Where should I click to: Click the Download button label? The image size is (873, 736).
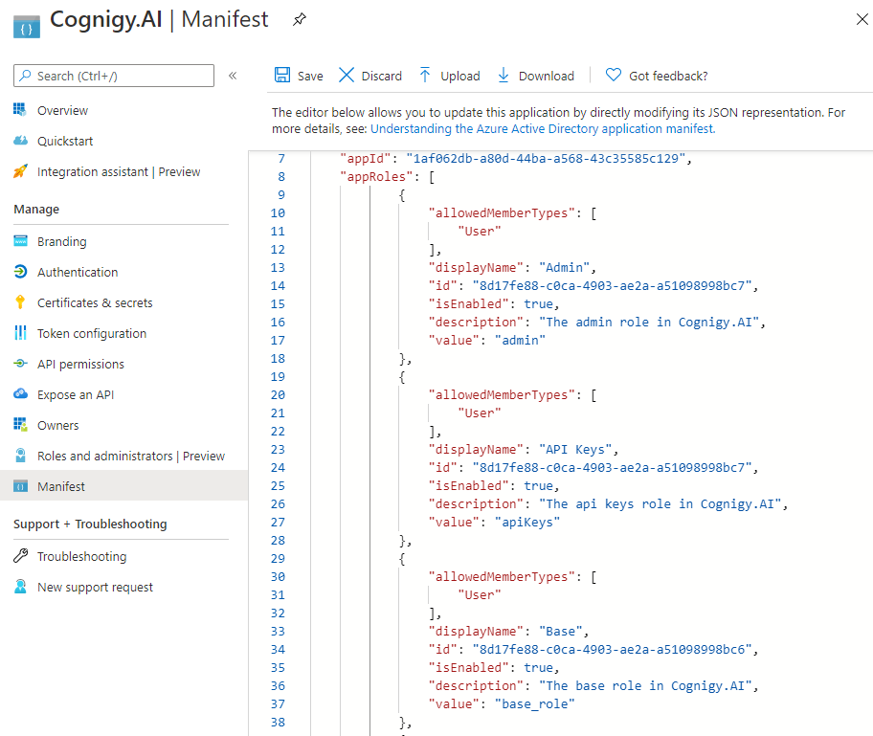pyautogui.click(x=547, y=76)
